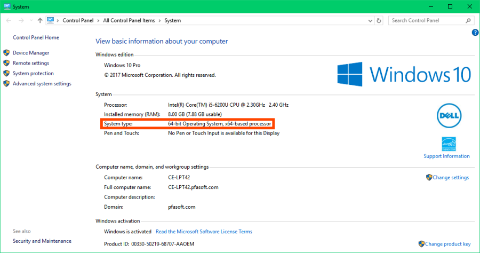The height and width of the screenshot is (253, 480).
Task: Click the Dell logo
Action: [447, 115]
